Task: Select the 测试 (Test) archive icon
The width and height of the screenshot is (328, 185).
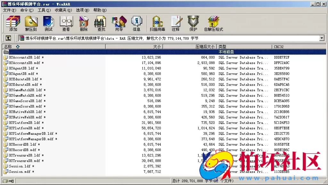Action: coord(48,23)
